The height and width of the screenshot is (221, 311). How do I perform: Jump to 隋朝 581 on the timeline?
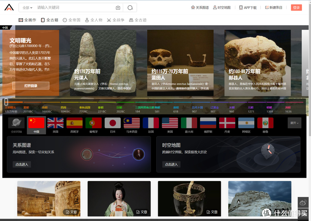[157, 109]
